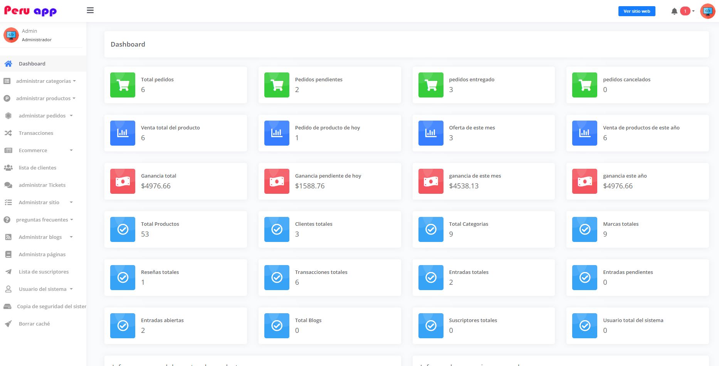Click the $1588.76 pending earnings value
The image size is (719, 366).
(310, 186)
